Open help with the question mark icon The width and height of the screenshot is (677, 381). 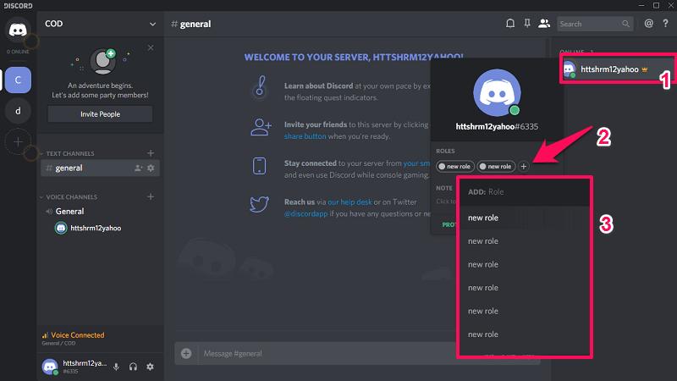point(665,24)
